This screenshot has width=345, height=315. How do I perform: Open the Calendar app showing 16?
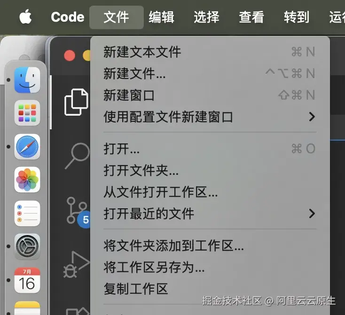(x=27, y=280)
